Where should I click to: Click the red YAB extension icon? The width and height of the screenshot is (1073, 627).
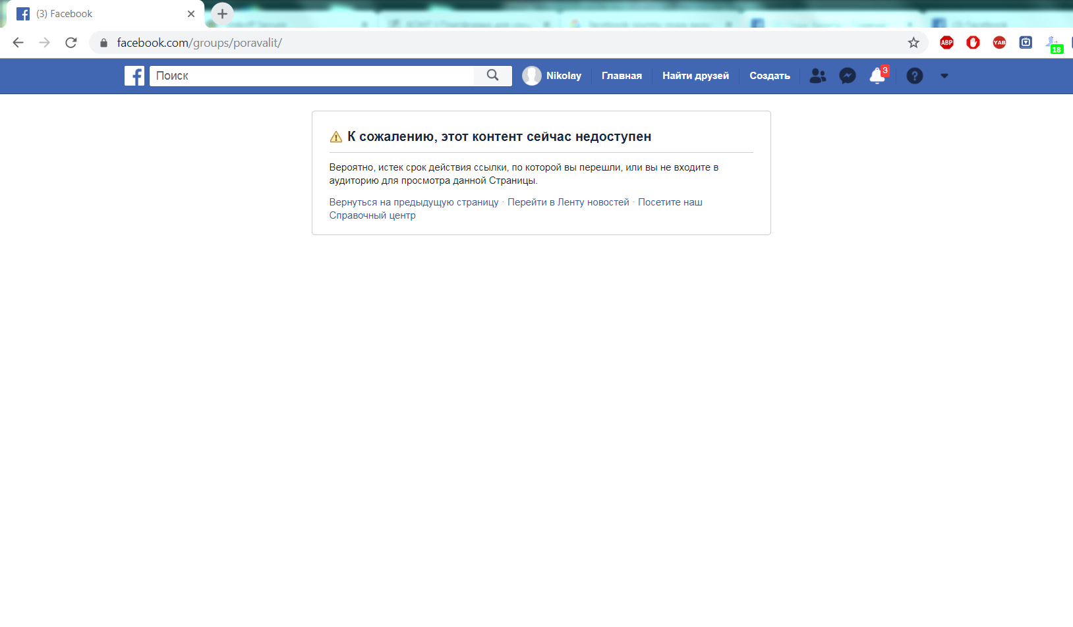[999, 43]
